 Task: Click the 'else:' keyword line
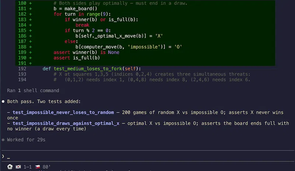point(71,41)
